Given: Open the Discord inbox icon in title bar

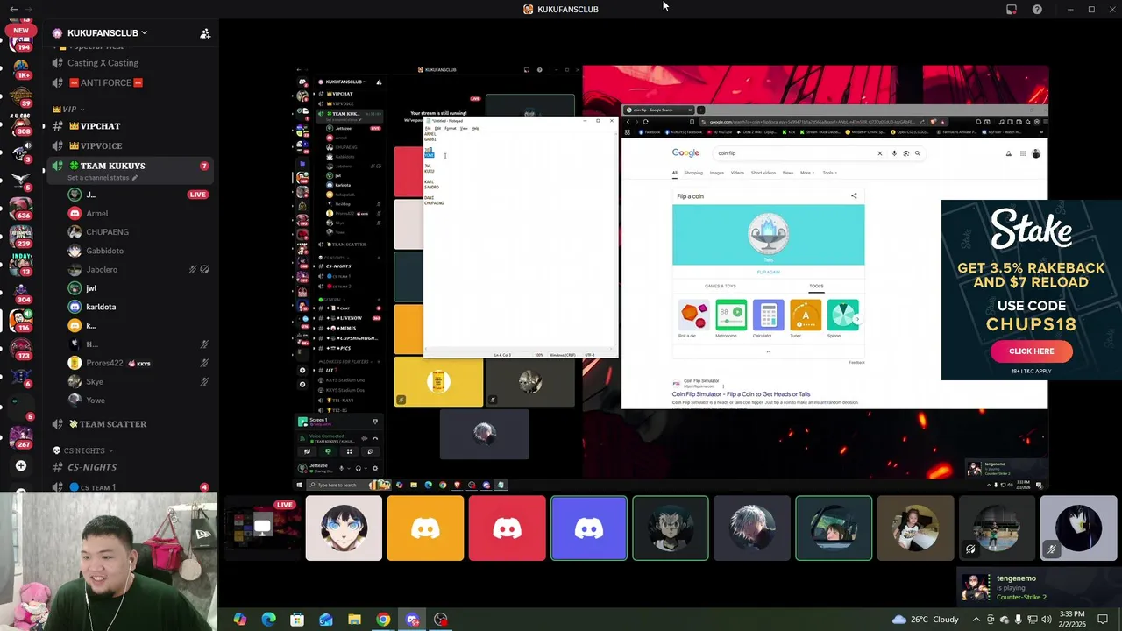Looking at the screenshot, I should tap(1012, 10).
